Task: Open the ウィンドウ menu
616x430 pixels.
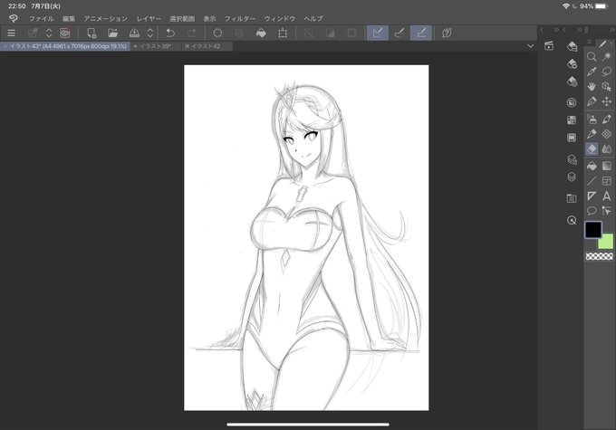Action: point(279,18)
